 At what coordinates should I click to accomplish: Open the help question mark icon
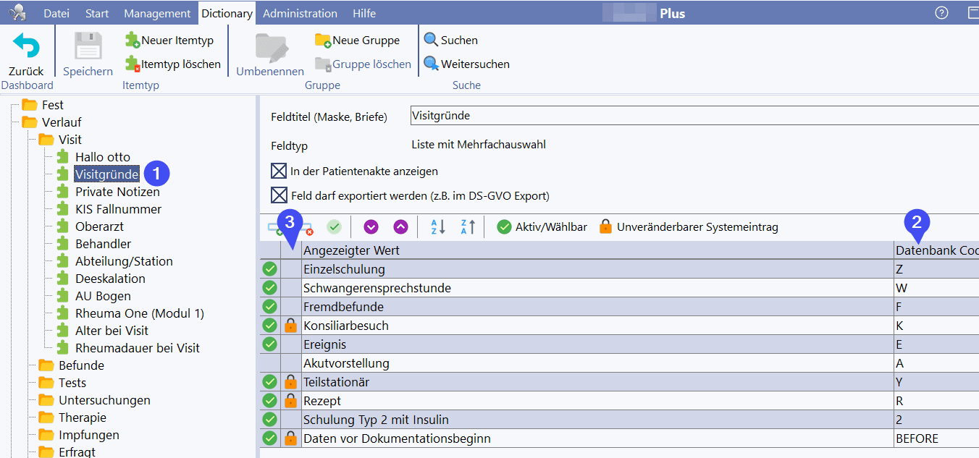pyautogui.click(x=941, y=13)
